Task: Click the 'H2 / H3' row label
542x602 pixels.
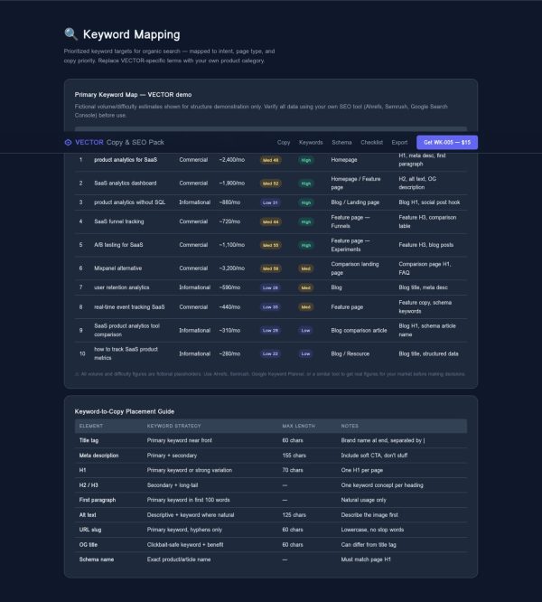Action: pos(89,485)
